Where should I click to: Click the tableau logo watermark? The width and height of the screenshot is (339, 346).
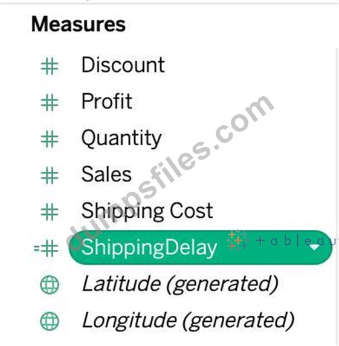click(282, 241)
